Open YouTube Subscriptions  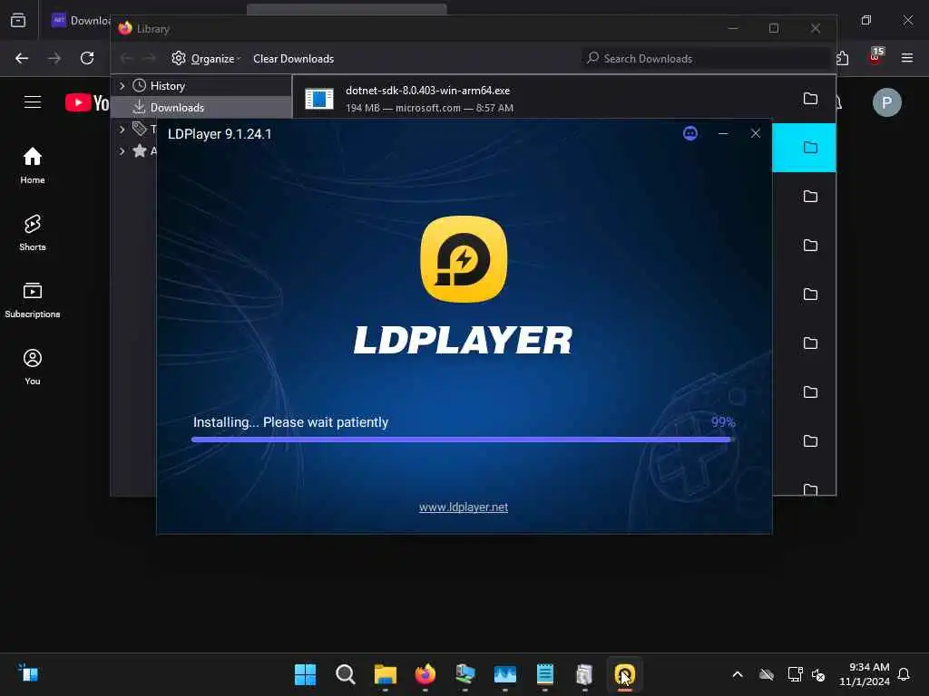point(33,300)
